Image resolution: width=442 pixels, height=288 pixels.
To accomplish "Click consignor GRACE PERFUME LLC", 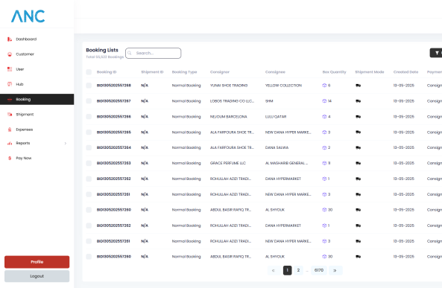I will pos(228,163).
